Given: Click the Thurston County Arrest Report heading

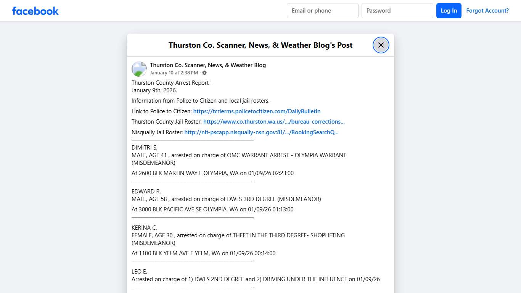Looking at the screenshot, I should [x=172, y=82].
